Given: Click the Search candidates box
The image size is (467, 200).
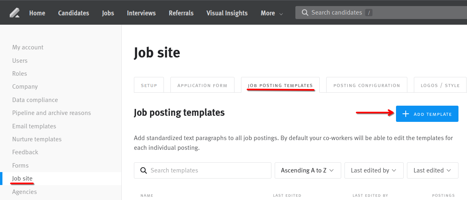Looking at the screenshot, I should (x=381, y=13).
